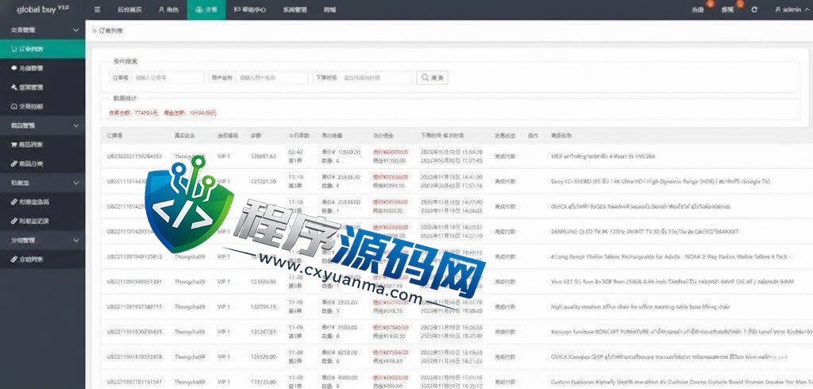Open the order time date picker field
Viewport: 813px width, 389px height.
coord(376,78)
